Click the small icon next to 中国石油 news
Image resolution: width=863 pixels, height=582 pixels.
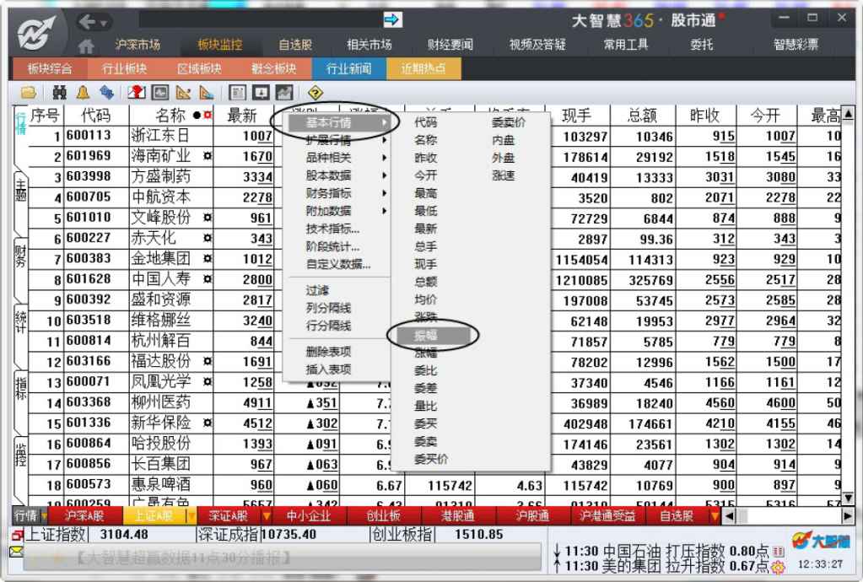778,551
